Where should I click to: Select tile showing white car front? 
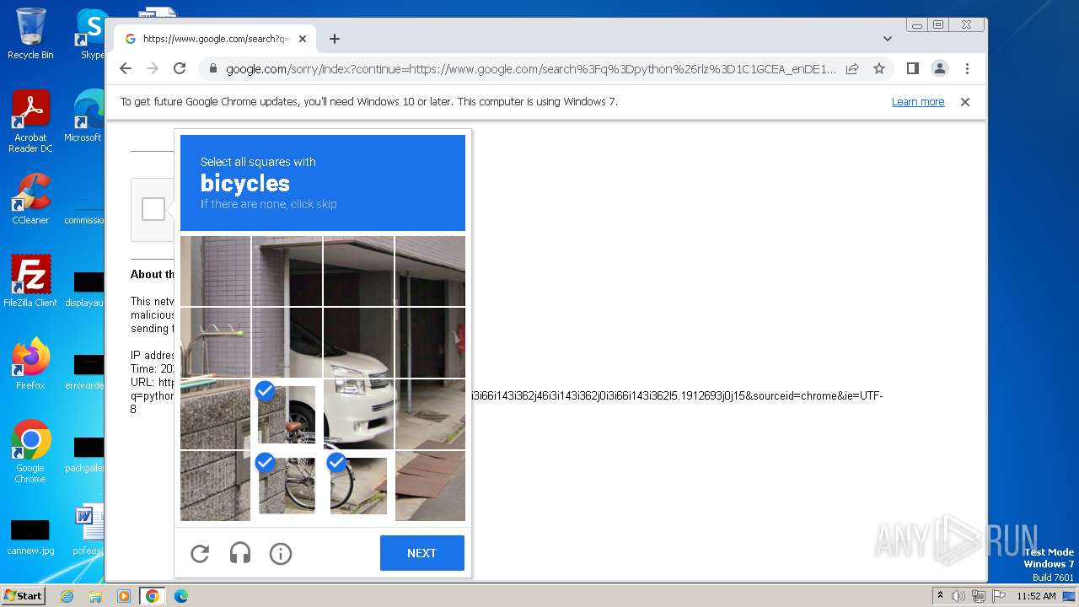pyautogui.click(x=358, y=414)
